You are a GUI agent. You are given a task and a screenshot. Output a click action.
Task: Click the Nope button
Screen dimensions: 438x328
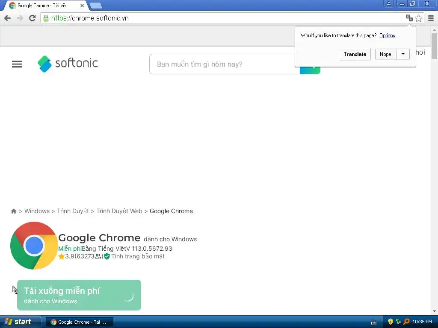pyautogui.click(x=385, y=54)
